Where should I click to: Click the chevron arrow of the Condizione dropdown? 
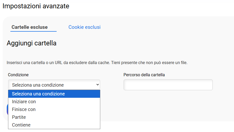(x=98, y=85)
